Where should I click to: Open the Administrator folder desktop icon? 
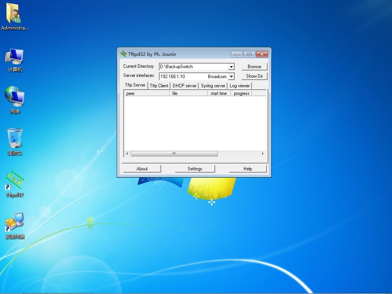[15, 16]
